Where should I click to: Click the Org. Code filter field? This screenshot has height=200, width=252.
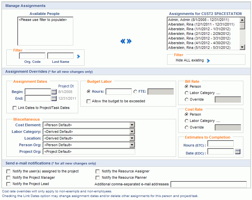tap(32, 56)
